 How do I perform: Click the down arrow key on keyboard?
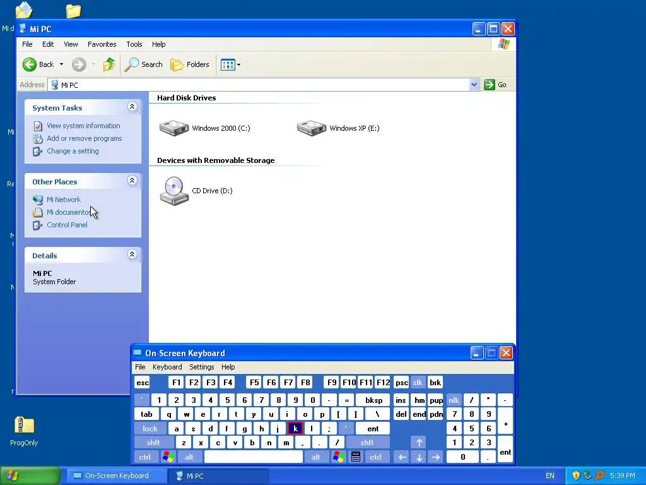pos(419,457)
